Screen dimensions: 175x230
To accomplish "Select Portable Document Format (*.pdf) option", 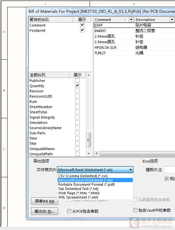I will tap(95, 184).
